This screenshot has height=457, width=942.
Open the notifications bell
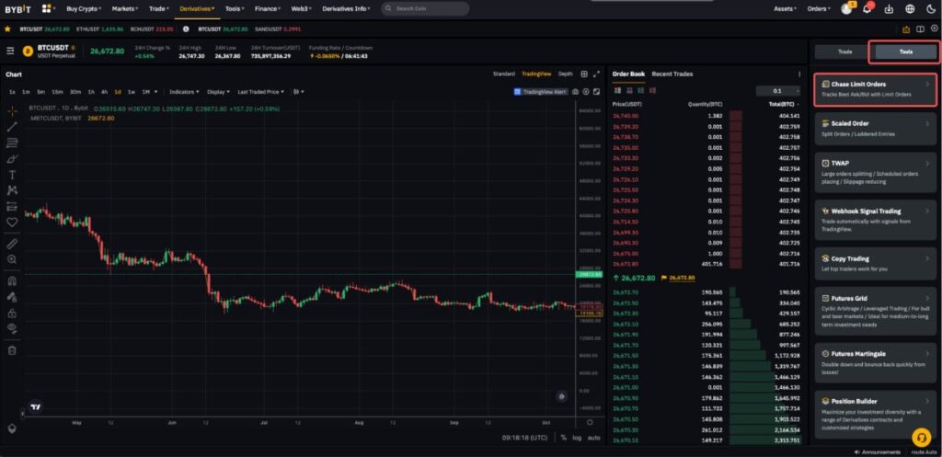point(867,9)
